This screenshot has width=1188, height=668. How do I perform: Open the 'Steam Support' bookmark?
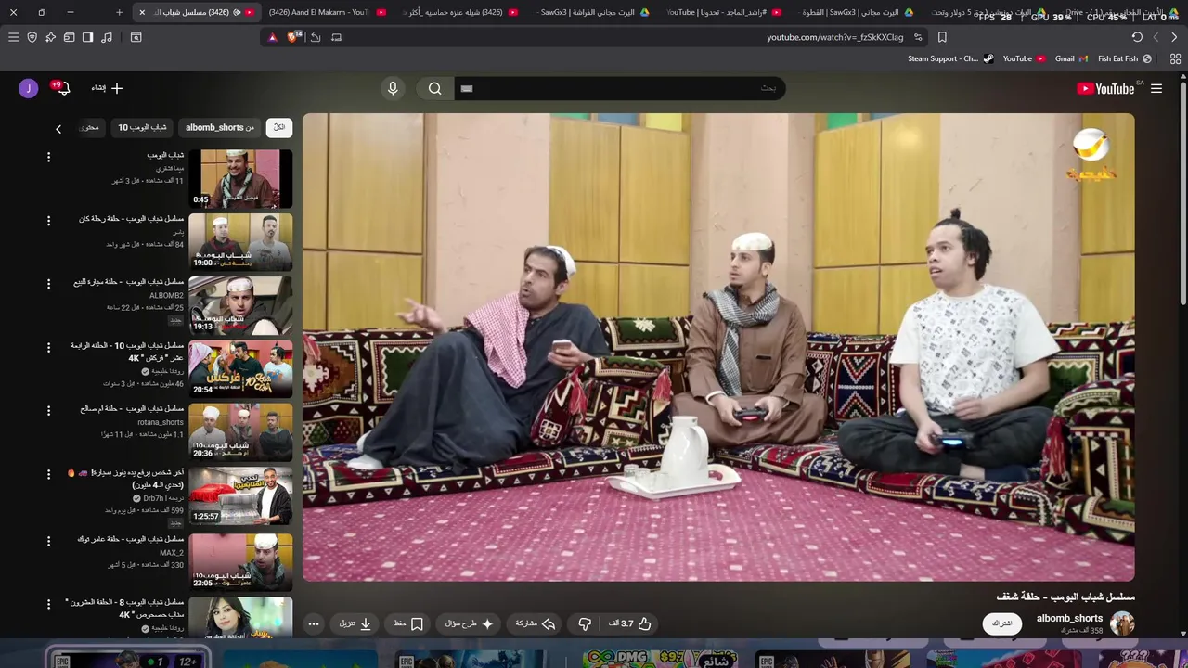[950, 58]
